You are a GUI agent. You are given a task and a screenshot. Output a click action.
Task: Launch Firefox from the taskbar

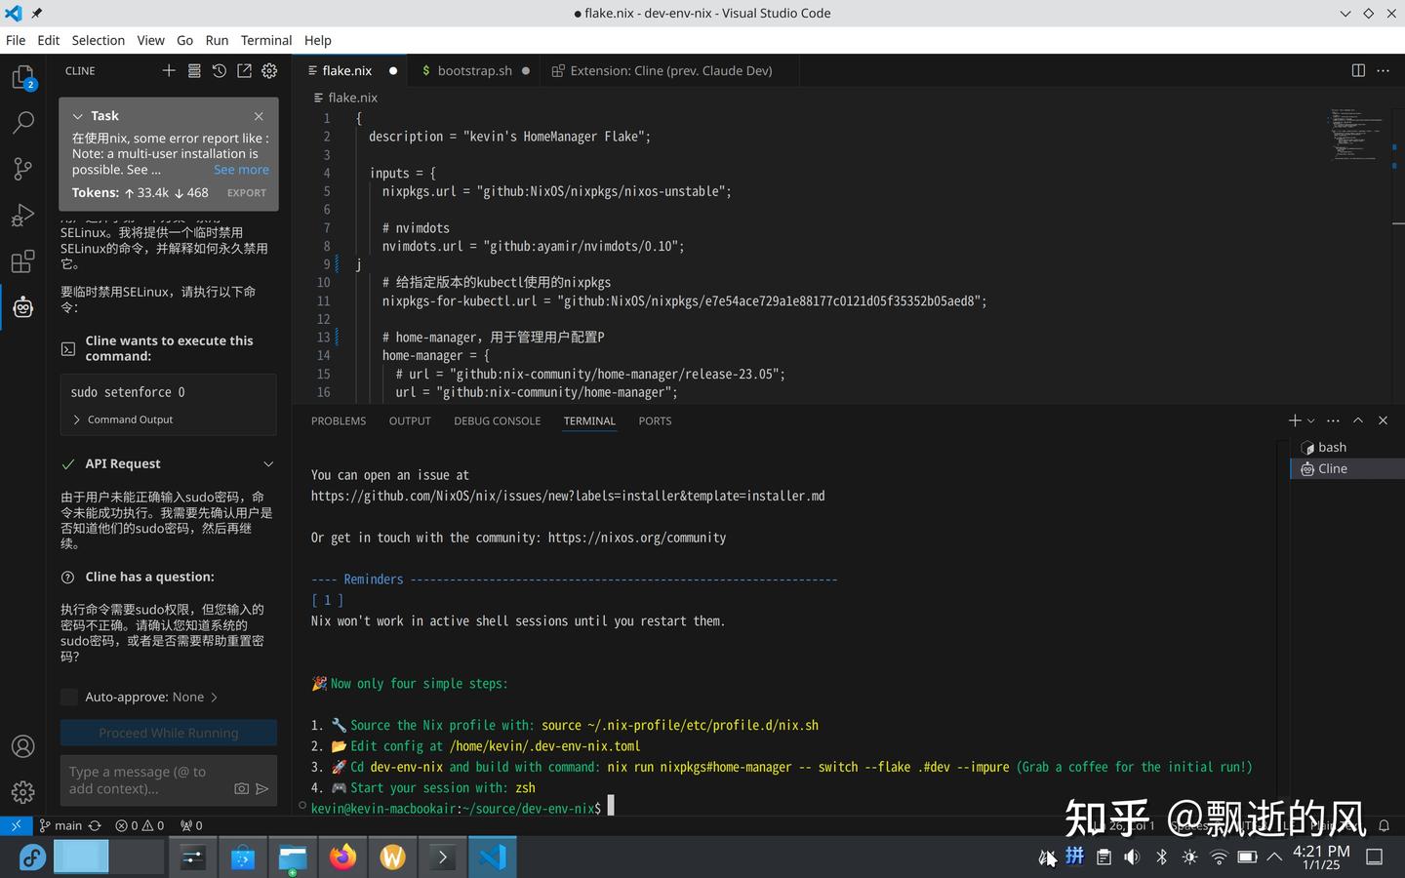tap(342, 857)
